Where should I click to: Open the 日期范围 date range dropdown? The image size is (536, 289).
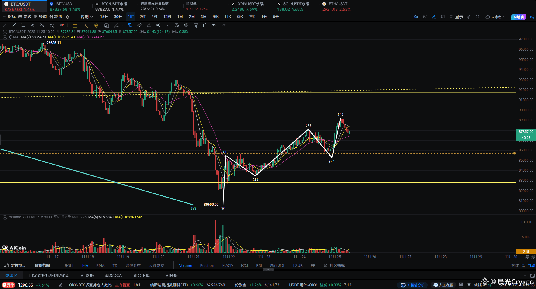44,265
